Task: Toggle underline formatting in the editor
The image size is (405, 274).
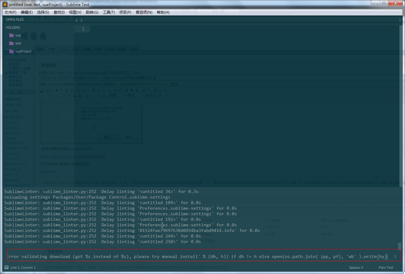Action: (66, 90)
